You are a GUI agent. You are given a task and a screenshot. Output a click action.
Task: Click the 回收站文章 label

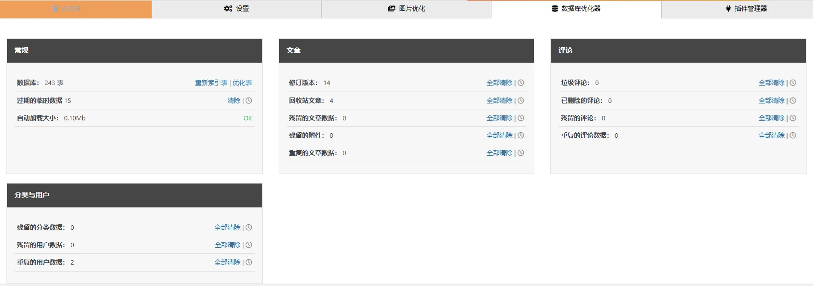(x=307, y=100)
